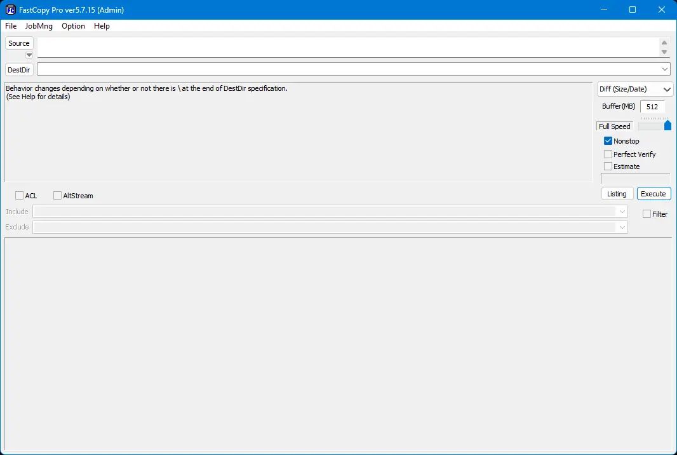The height and width of the screenshot is (455, 677).
Task: Click the '(See Help for details)' text
Action: point(38,97)
